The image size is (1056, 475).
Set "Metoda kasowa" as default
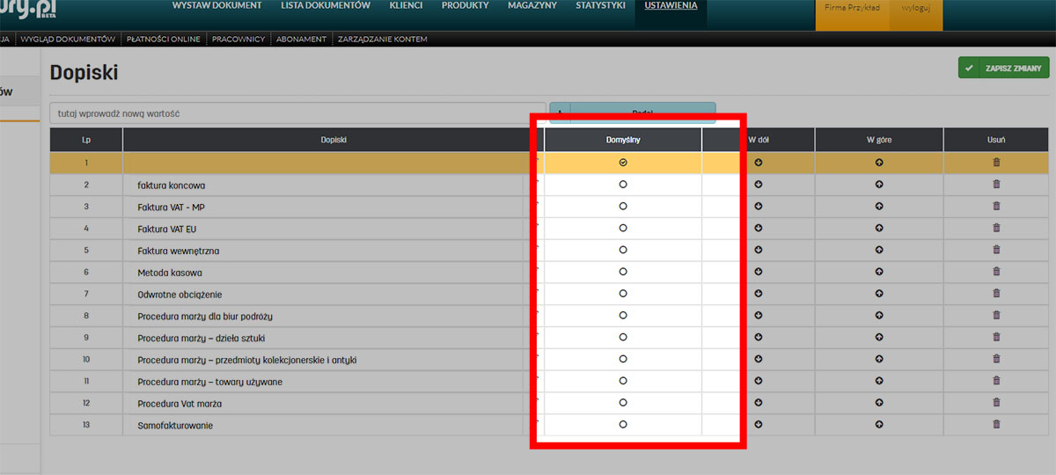coord(623,272)
